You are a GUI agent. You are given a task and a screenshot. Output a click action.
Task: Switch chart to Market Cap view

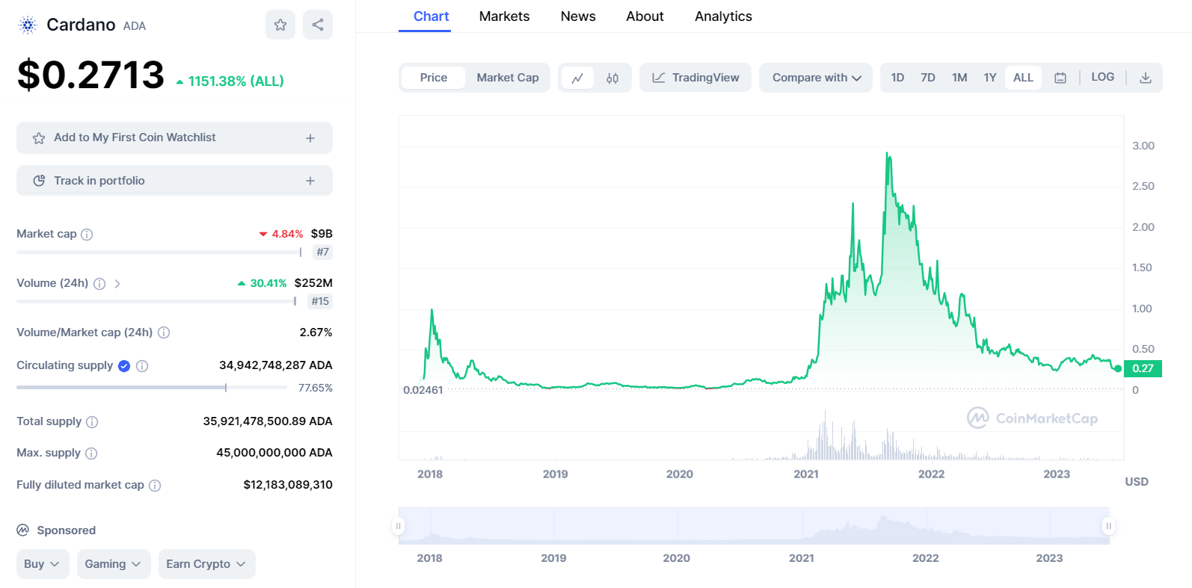coord(508,78)
